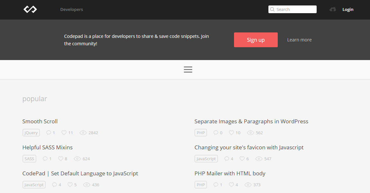Click the '2842' view count text
Viewport: 370px width, 193px height.
[x=93, y=133]
